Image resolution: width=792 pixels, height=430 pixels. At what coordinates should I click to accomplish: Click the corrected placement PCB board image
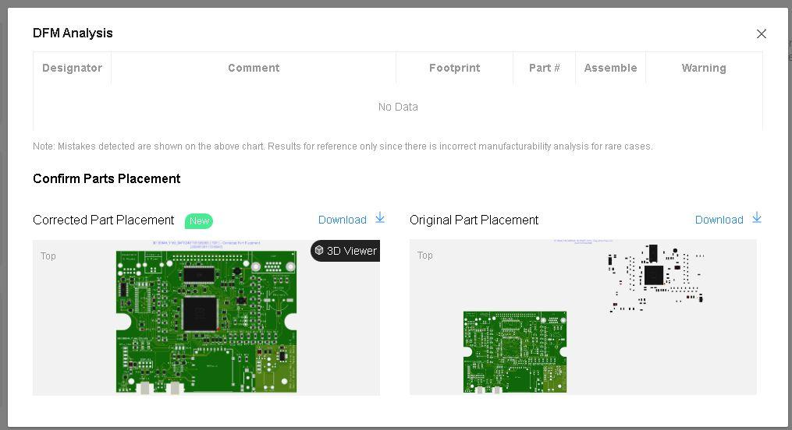tap(206, 321)
